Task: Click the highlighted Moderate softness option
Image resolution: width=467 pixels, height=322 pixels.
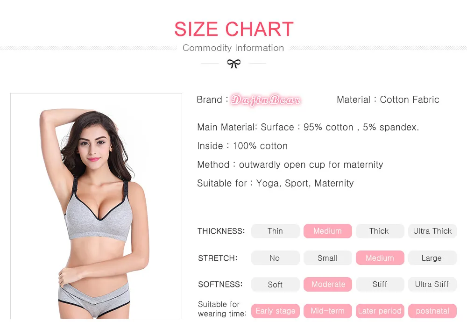Action: point(328,285)
